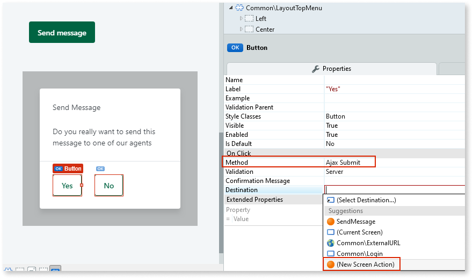Collapse the Common\LayoutTopMenu tree node
Screen dimensions: 473x279
231,8
